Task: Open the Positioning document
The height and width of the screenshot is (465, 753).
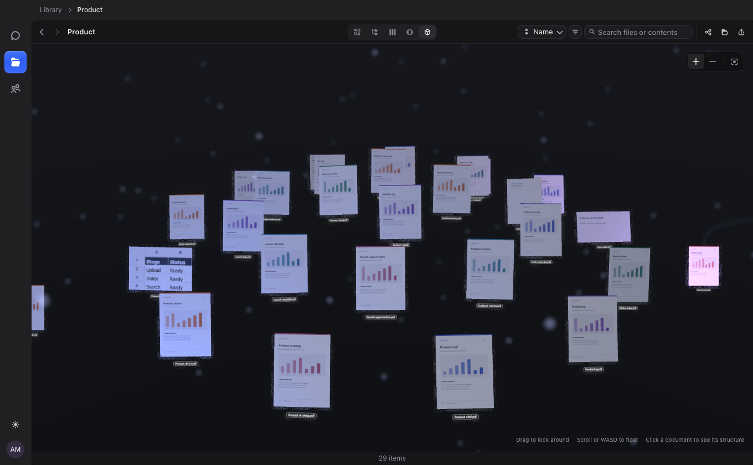Action: 592,329
